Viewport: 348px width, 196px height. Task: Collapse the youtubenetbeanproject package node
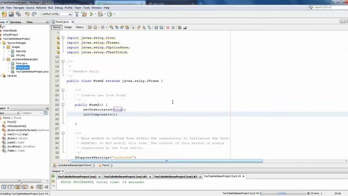[x=4, y=59]
